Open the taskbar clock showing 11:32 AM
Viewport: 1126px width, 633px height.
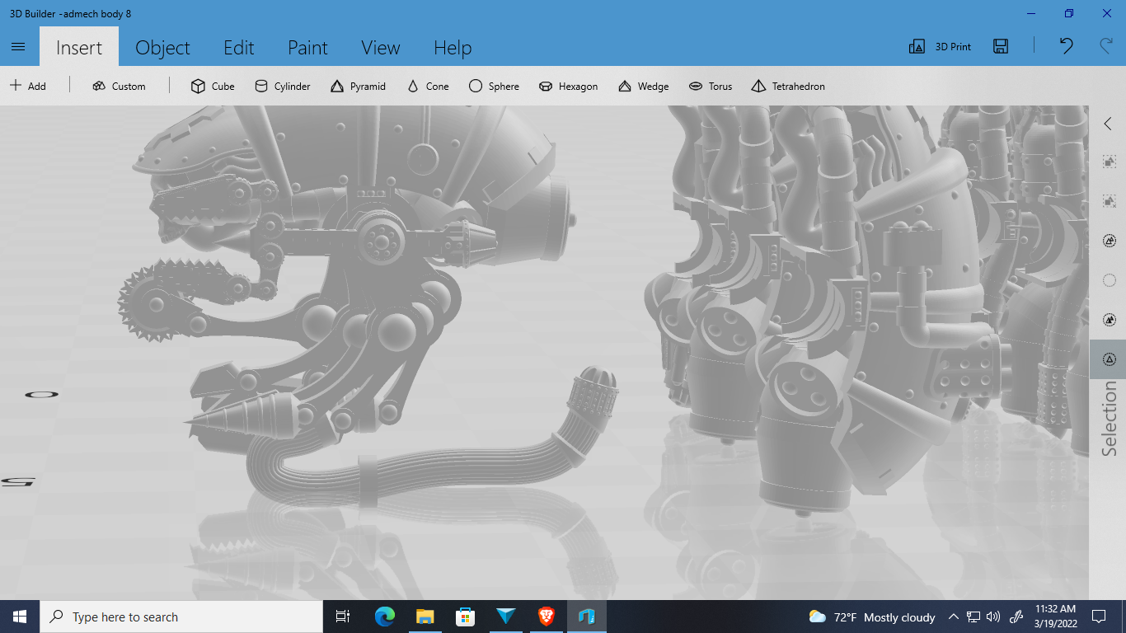pos(1056,617)
